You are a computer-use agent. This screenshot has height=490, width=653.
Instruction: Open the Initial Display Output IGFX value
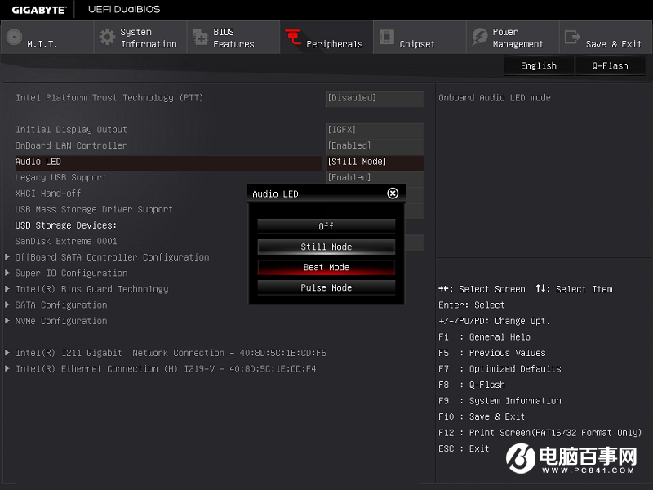374,130
